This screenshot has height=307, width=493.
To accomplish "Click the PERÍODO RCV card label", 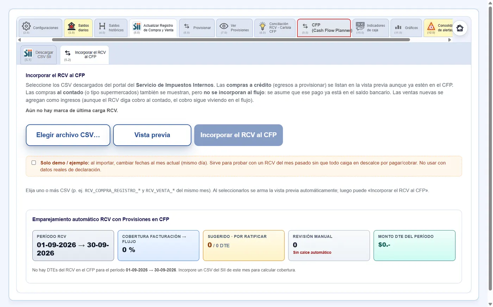I will point(51,237).
